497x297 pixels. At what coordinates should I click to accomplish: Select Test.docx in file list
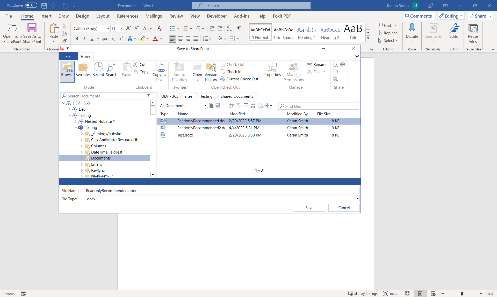click(259, 135)
